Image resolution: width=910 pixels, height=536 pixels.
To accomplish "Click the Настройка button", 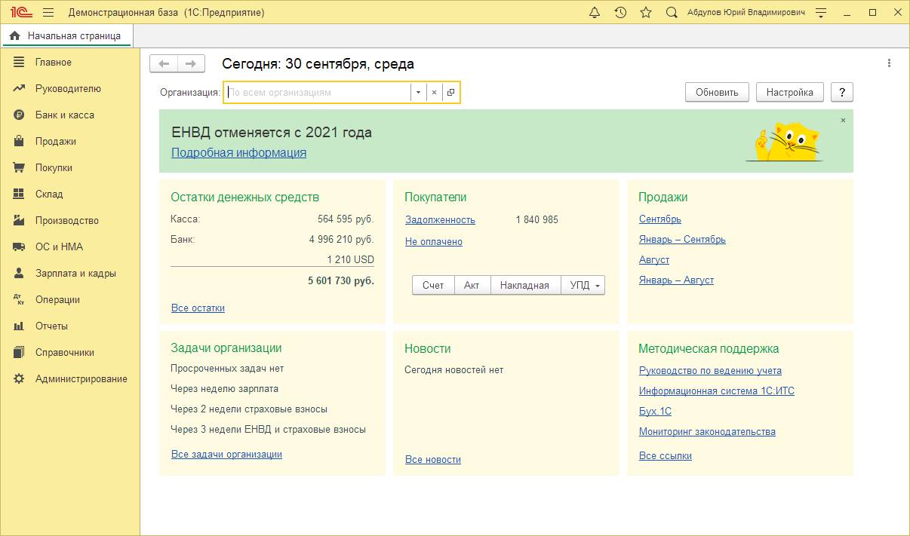I will pos(790,92).
